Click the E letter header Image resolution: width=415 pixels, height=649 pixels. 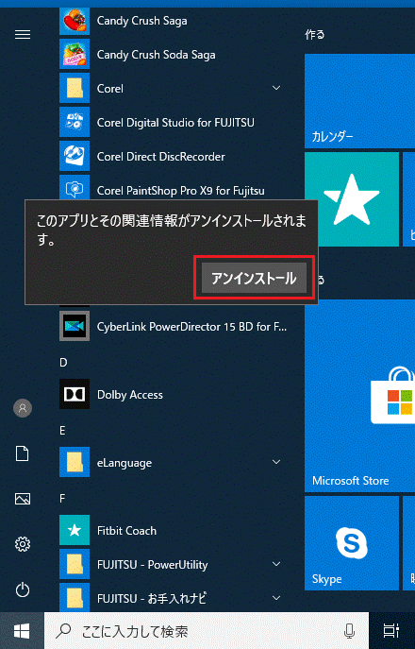(62, 431)
